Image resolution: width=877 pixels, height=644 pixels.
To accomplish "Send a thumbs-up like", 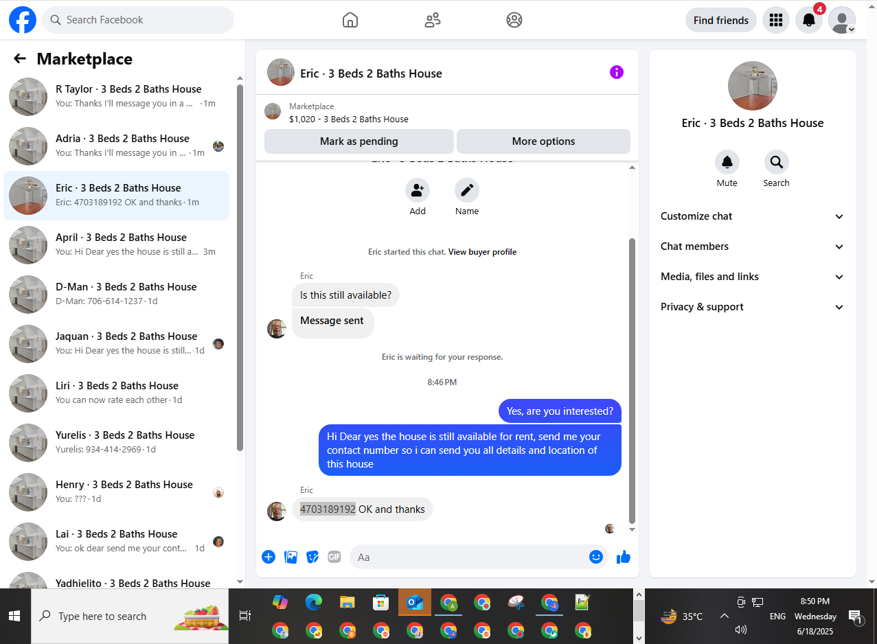I will (624, 557).
